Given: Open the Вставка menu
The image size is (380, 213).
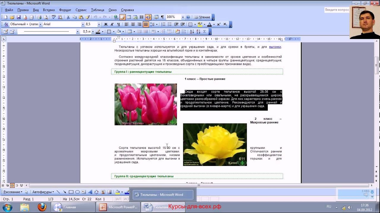Looking at the screenshot, I should pos(49,10).
